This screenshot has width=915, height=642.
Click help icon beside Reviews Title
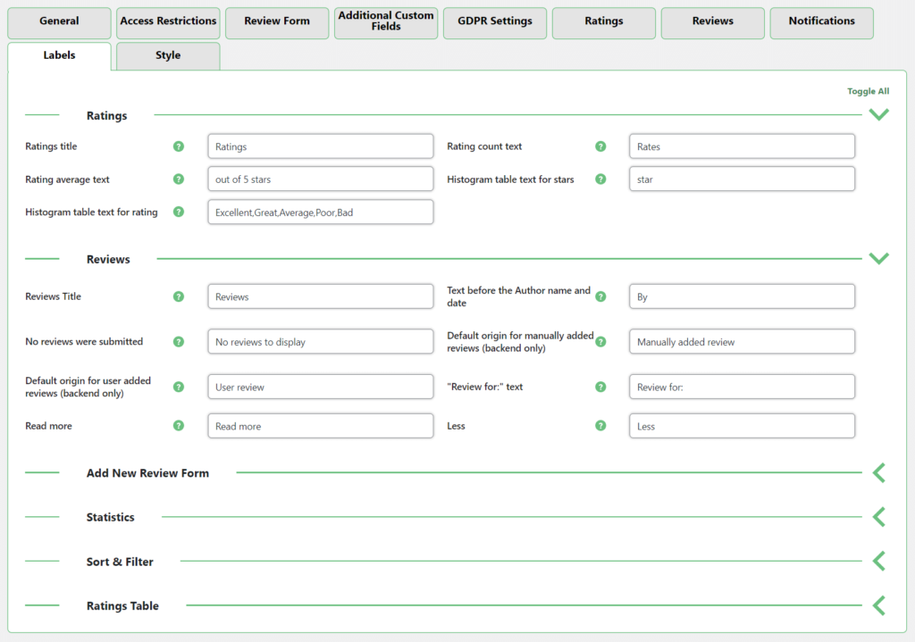[179, 296]
